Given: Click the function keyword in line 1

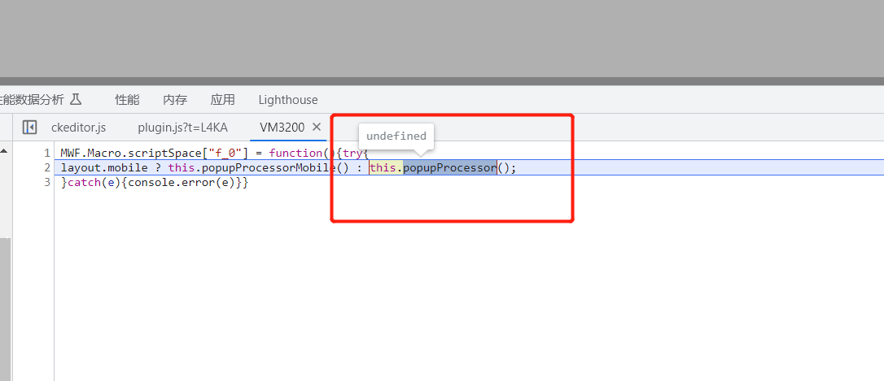Looking at the screenshot, I should tap(296, 153).
